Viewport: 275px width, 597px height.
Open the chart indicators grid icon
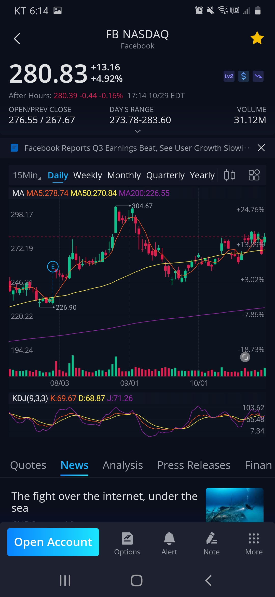click(x=254, y=175)
